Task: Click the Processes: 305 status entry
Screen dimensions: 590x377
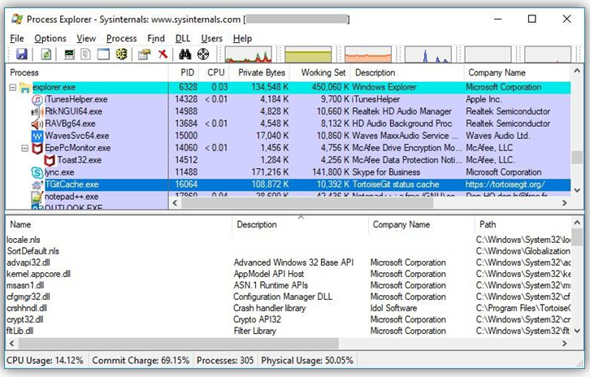Action: [x=225, y=361]
